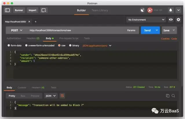This screenshot has height=119, width=185.
Task: Close the localhost:5000 request tab
Action: point(29,22)
